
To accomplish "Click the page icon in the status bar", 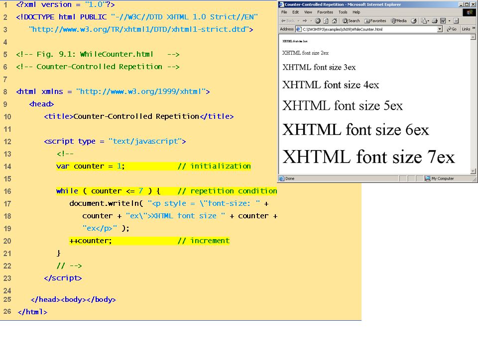I will click(x=282, y=179).
